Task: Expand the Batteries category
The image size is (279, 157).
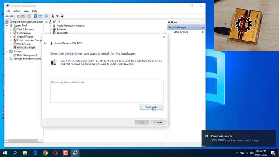Action: 50,29
